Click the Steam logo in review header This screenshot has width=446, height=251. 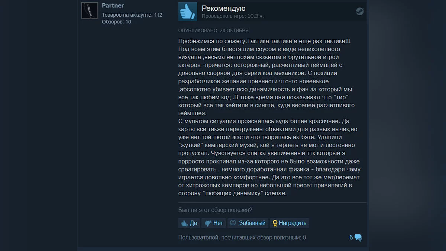tap(359, 11)
